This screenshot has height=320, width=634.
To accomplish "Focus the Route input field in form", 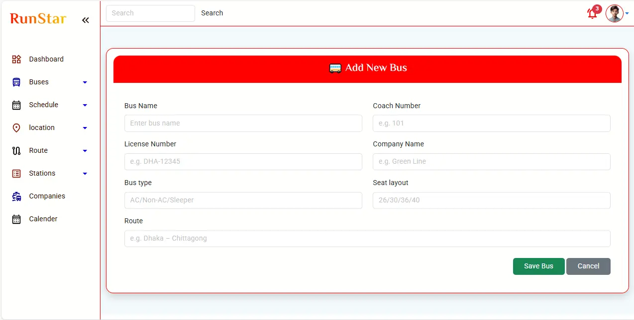I will pyautogui.click(x=367, y=238).
